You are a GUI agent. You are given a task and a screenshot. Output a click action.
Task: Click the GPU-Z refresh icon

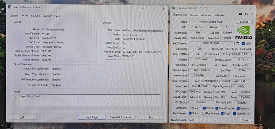(x=246, y=14)
